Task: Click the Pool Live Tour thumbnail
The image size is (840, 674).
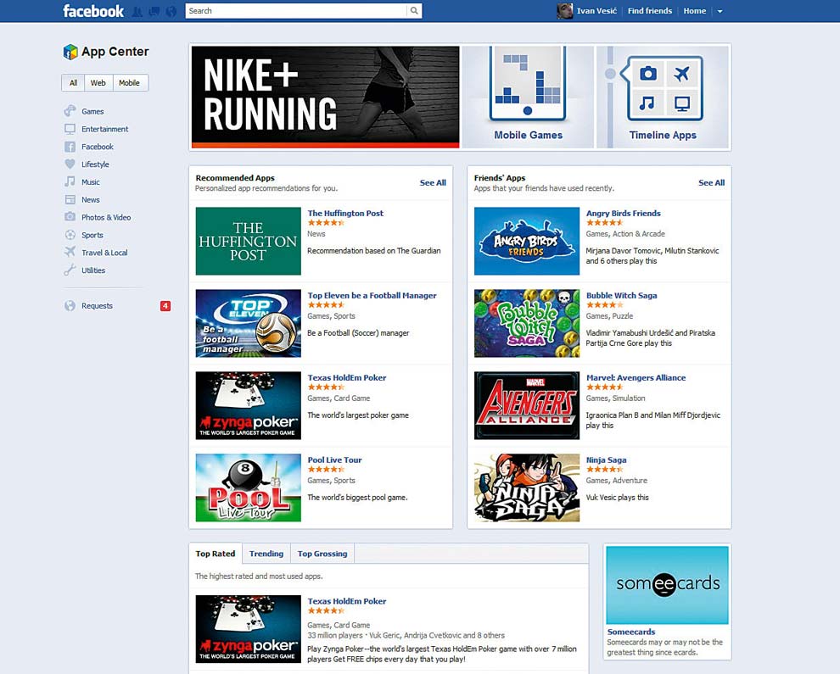Action: pyautogui.click(x=248, y=487)
